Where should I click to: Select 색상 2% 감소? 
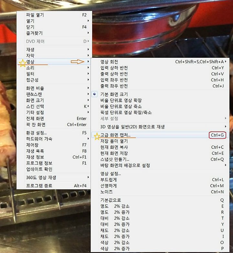pos(160,243)
